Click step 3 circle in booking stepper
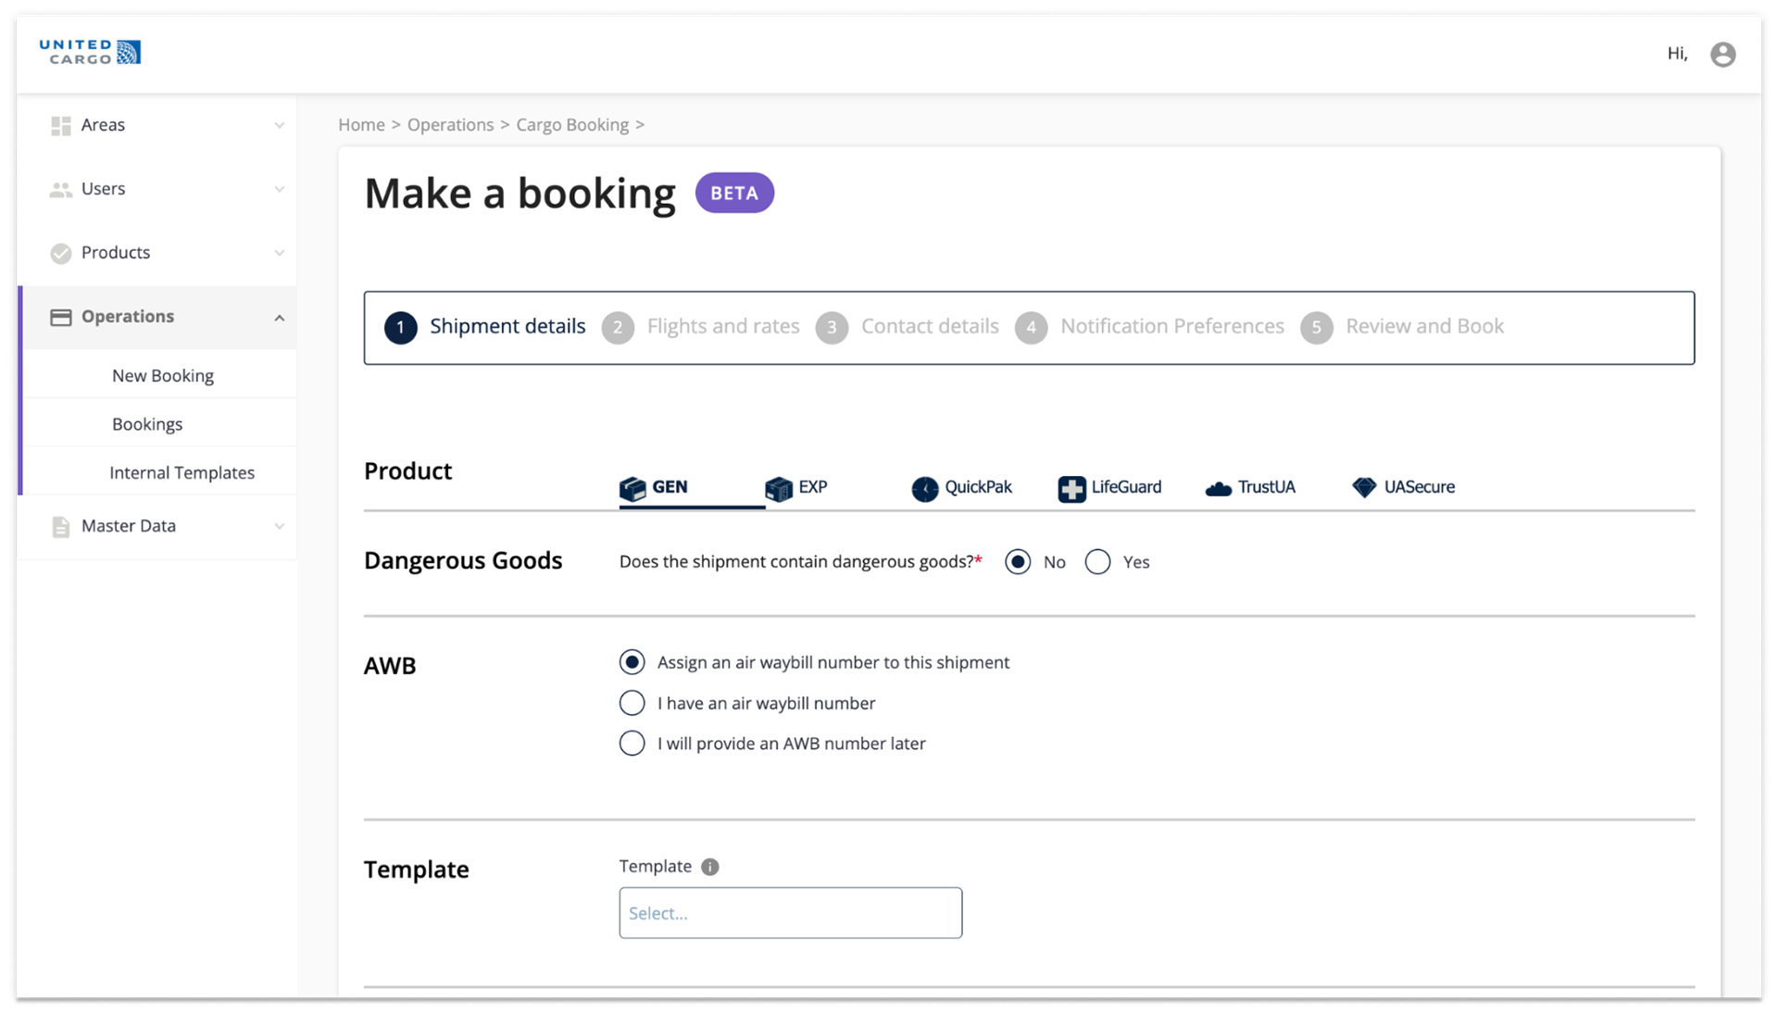 832,328
